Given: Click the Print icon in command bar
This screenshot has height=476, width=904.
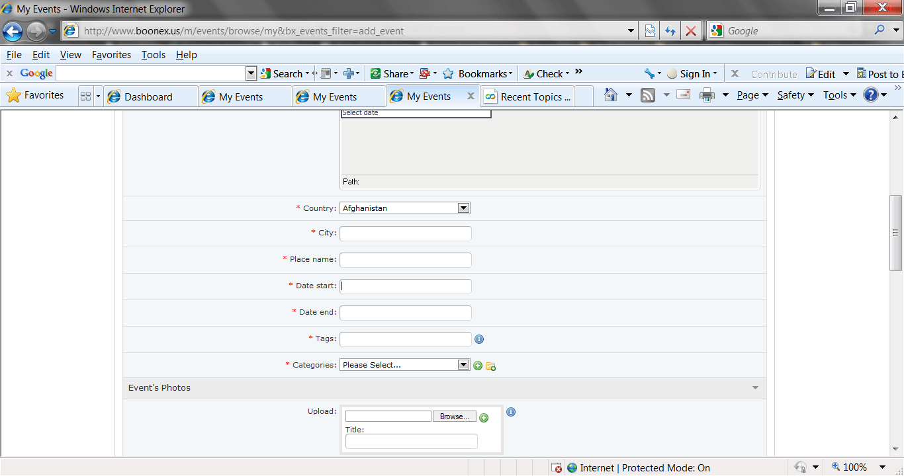Looking at the screenshot, I should click(707, 95).
